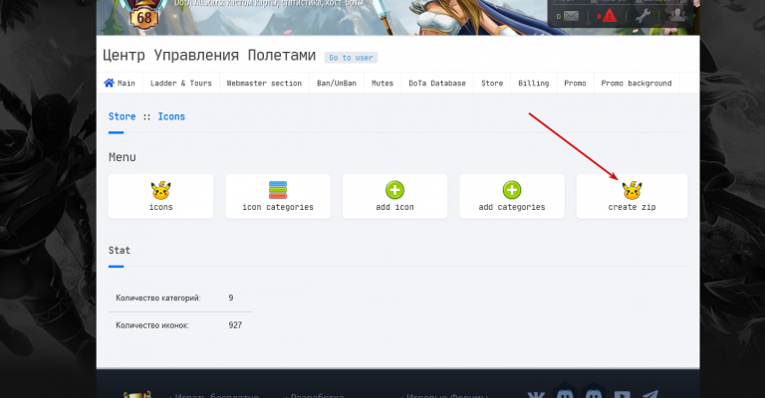
Task: Click the stacked layers icon for categories
Action: pos(278,190)
